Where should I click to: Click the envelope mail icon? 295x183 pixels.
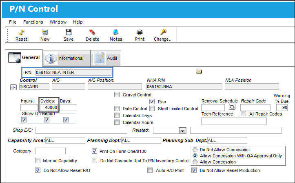(199, 72)
